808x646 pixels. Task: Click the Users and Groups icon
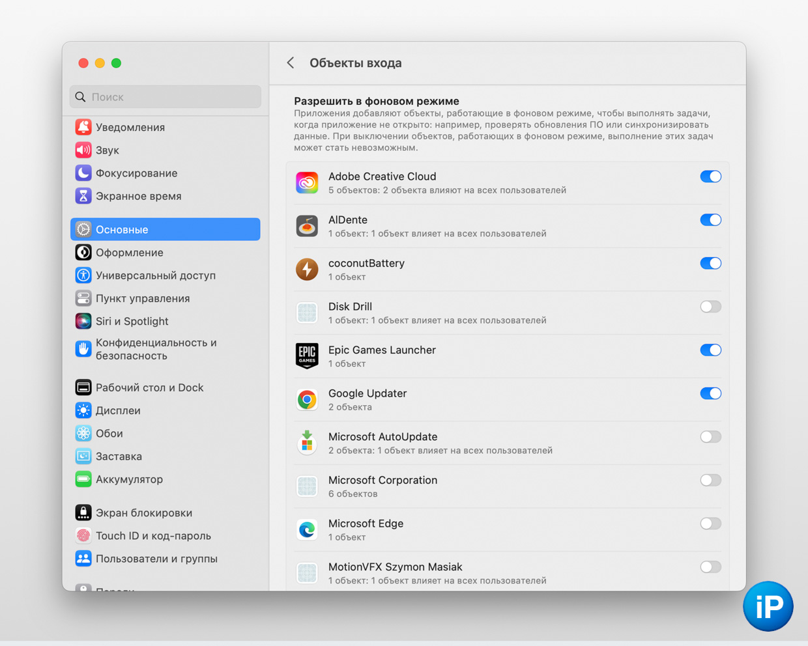[x=83, y=559]
